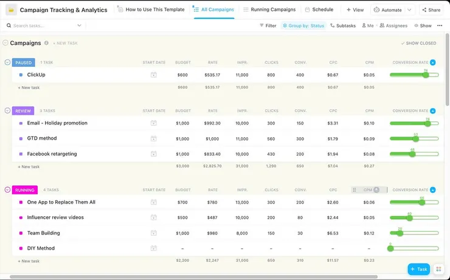
Task: Open the Automate dropdown arrow
Action: (409, 10)
